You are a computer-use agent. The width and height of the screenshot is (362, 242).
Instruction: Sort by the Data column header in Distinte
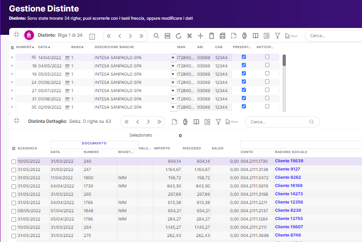tap(44, 47)
